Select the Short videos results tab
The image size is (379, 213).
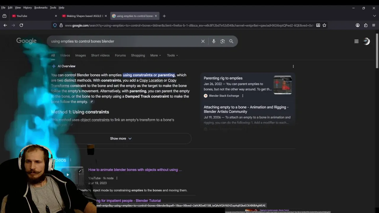coord(100,55)
